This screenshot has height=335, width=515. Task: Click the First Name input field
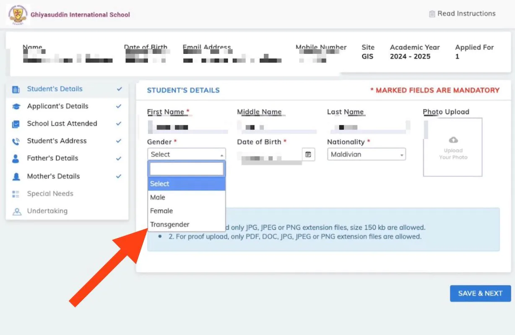coord(186,127)
